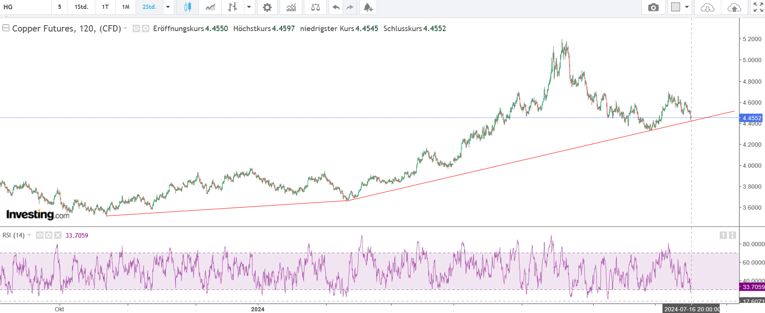Select the bar chart style

click(x=232, y=7)
